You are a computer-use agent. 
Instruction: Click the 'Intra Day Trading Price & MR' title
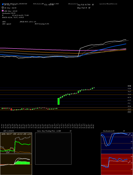click(x=49, y=131)
